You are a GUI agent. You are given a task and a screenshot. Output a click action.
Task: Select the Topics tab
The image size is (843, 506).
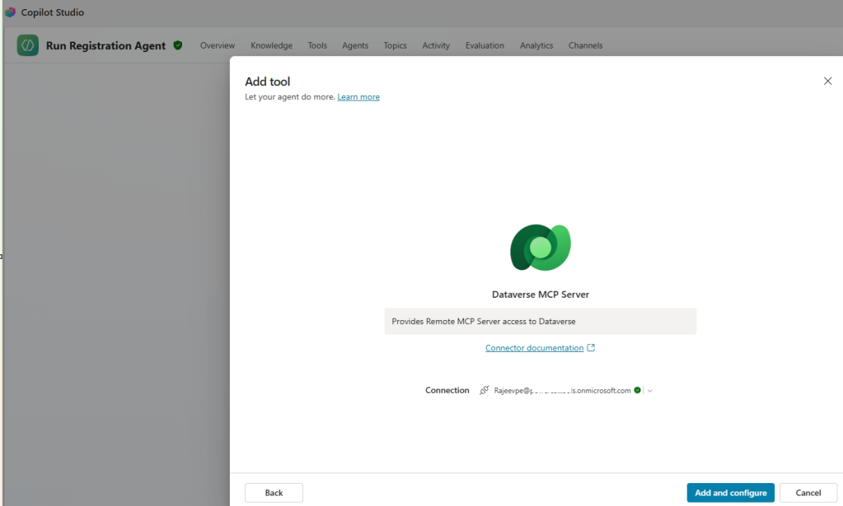coord(395,46)
